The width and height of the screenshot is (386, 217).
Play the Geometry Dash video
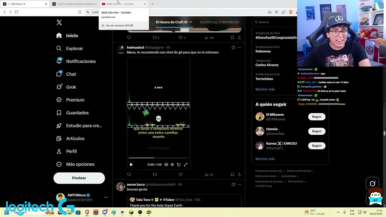coord(131,165)
